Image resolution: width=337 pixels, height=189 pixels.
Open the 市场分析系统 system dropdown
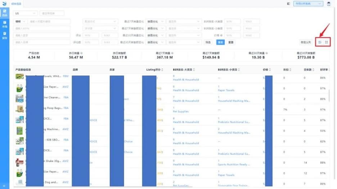tap(308, 4)
